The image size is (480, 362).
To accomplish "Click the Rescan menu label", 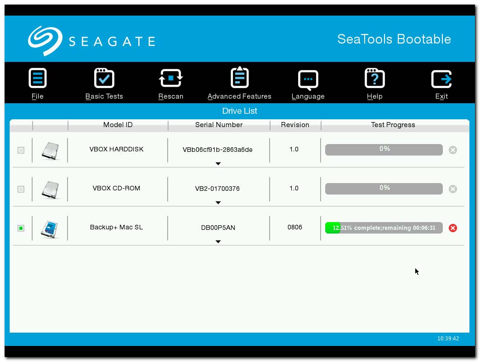I will pos(171,96).
